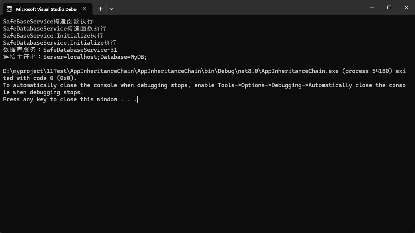The height and width of the screenshot is (233, 415).
Task: Maximize the terminal window
Action: (389, 7)
